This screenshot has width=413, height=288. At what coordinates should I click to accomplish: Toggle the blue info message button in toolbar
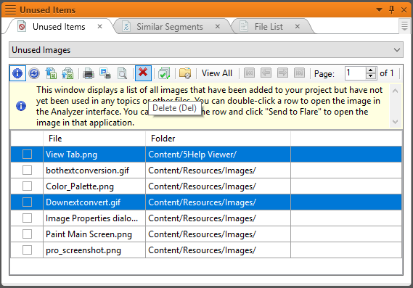tap(17, 73)
